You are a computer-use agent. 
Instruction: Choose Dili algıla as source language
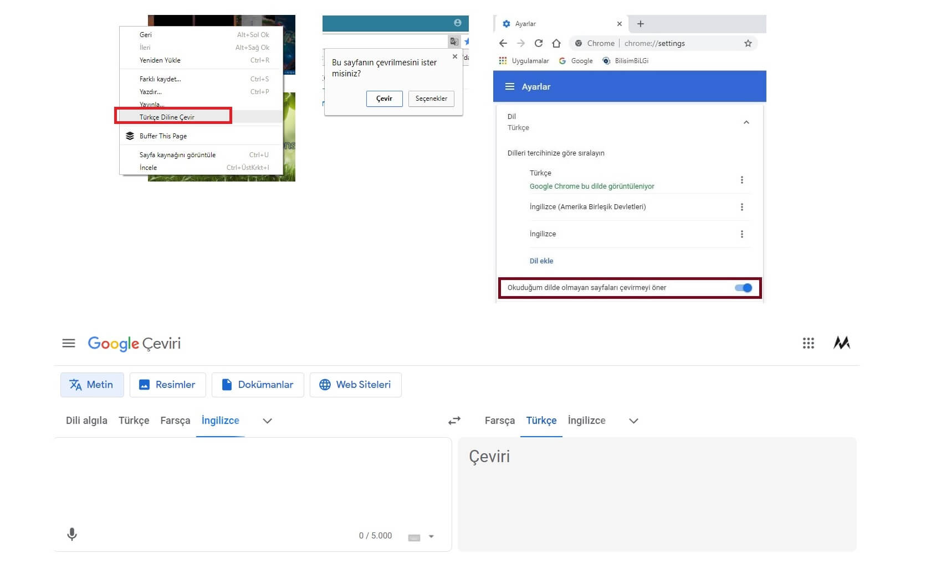tap(86, 421)
